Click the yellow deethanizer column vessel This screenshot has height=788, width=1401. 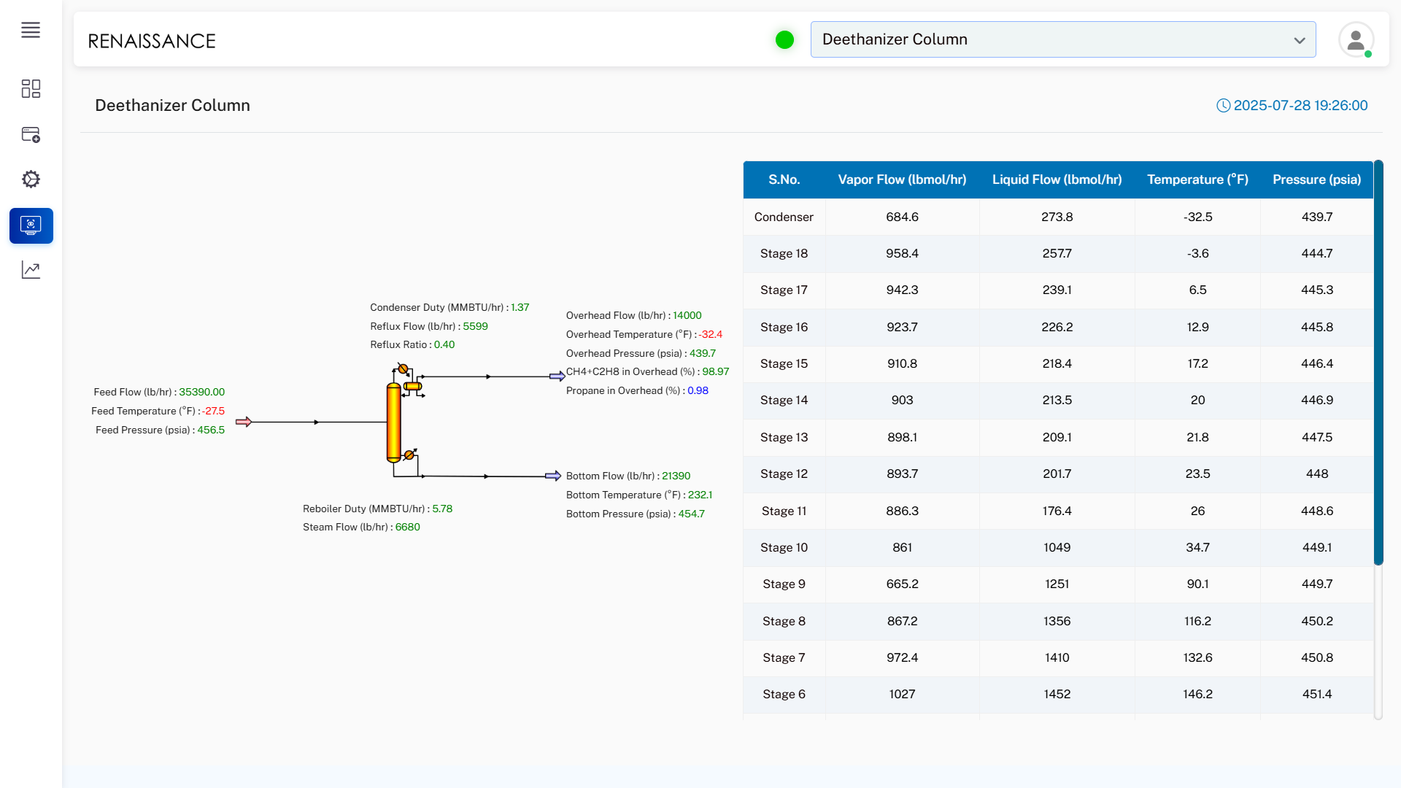[394, 423]
